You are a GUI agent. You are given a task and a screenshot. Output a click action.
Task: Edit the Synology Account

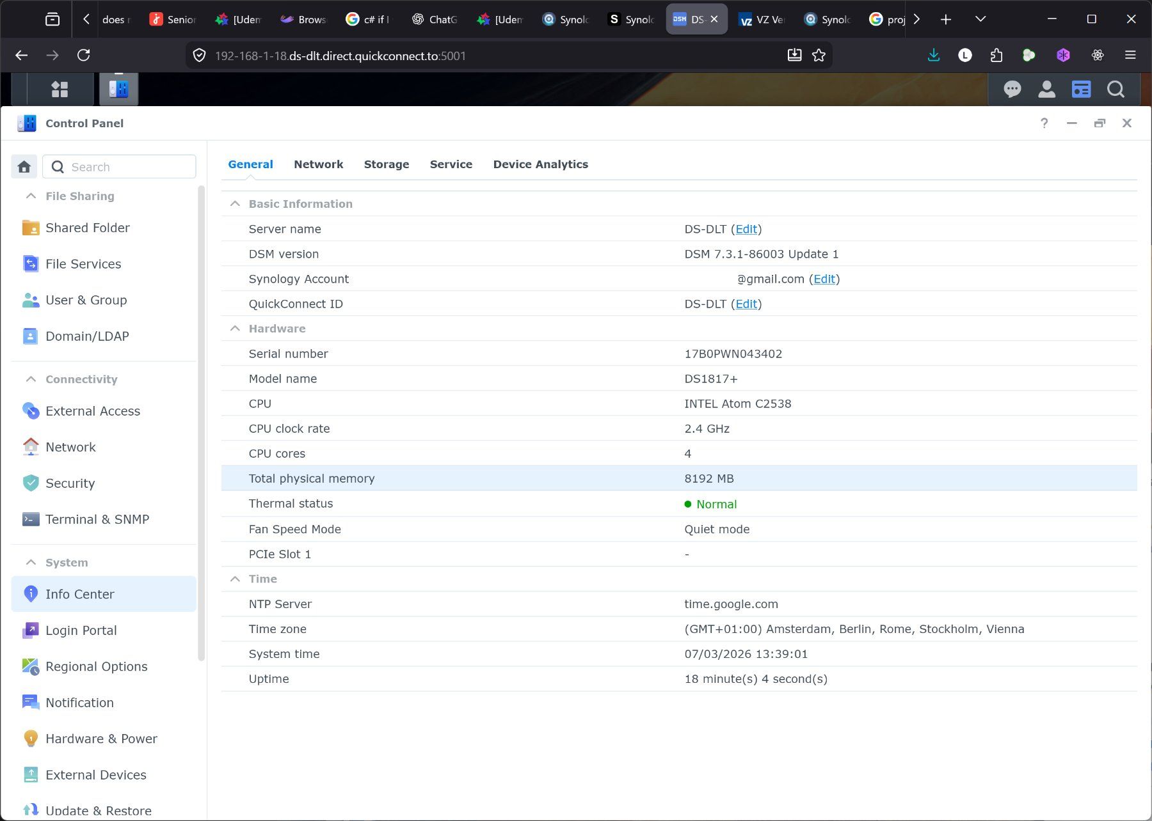point(824,279)
